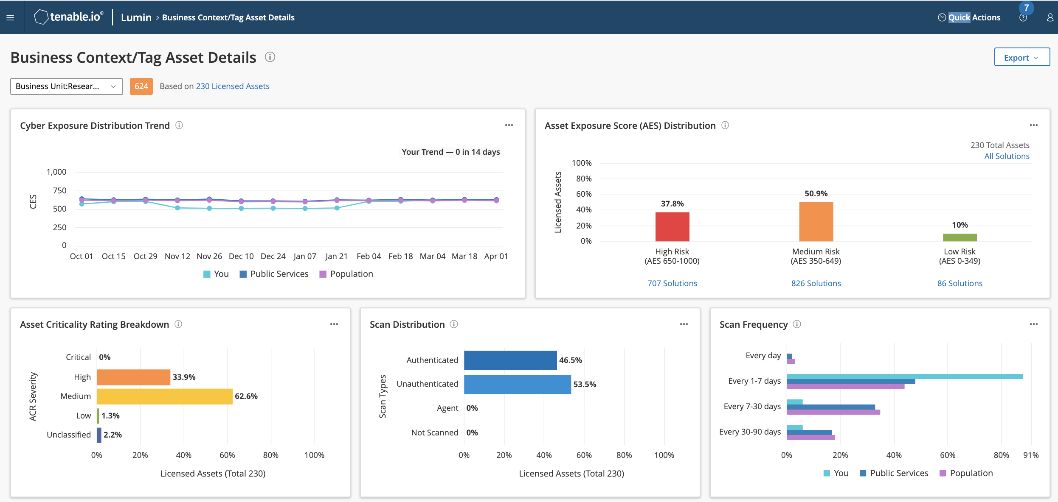Click info icon for Scan Distribution

[x=454, y=324]
